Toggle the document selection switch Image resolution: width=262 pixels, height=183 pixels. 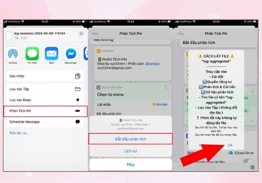(248, 161)
